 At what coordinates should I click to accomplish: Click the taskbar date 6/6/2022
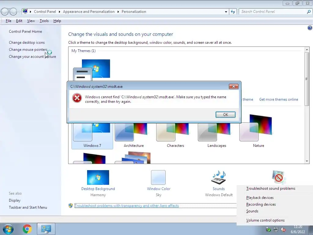pos(298,232)
